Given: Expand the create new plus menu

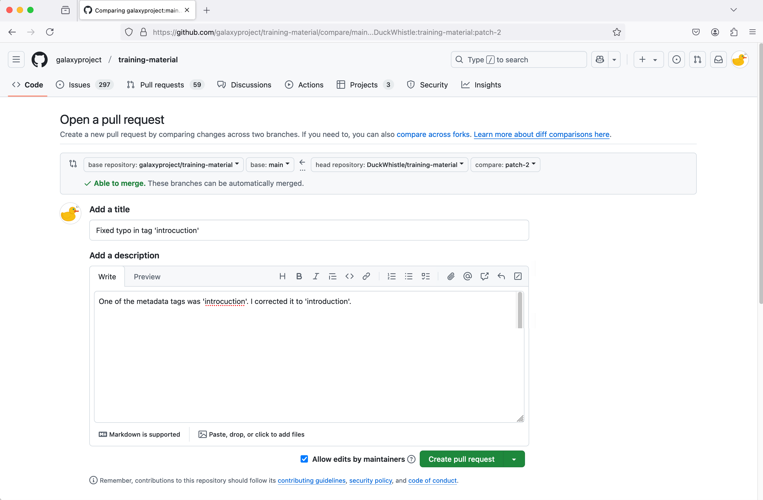Looking at the screenshot, I should pyautogui.click(x=649, y=60).
